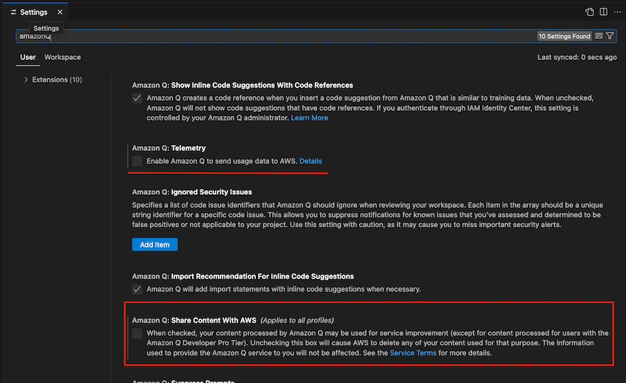Open the Telemetry Details link
This screenshot has height=383, width=626.
click(x=310, y=161)
